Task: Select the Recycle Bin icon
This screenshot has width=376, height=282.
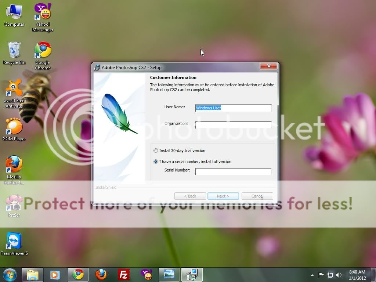Action: 14,53
